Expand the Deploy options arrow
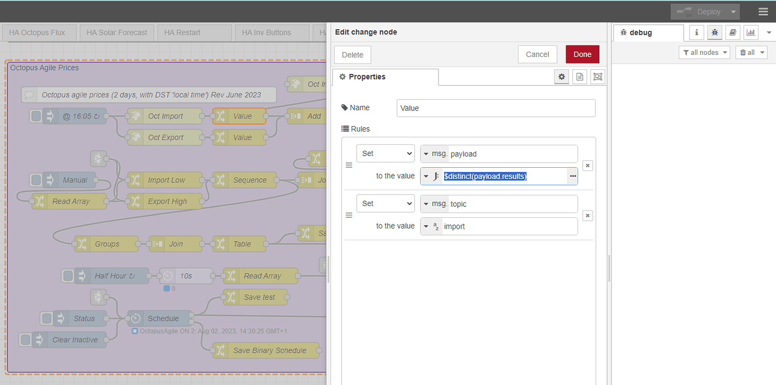776x385 pixels. click(x=732, y=11)
